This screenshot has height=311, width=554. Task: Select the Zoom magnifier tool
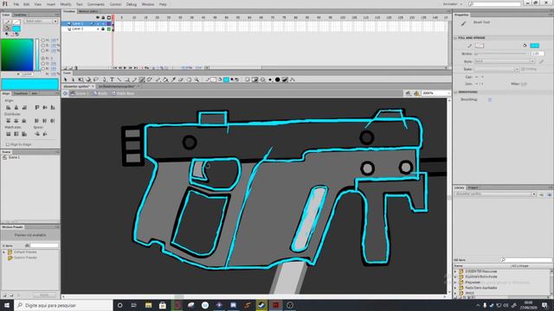coord(196,79)
